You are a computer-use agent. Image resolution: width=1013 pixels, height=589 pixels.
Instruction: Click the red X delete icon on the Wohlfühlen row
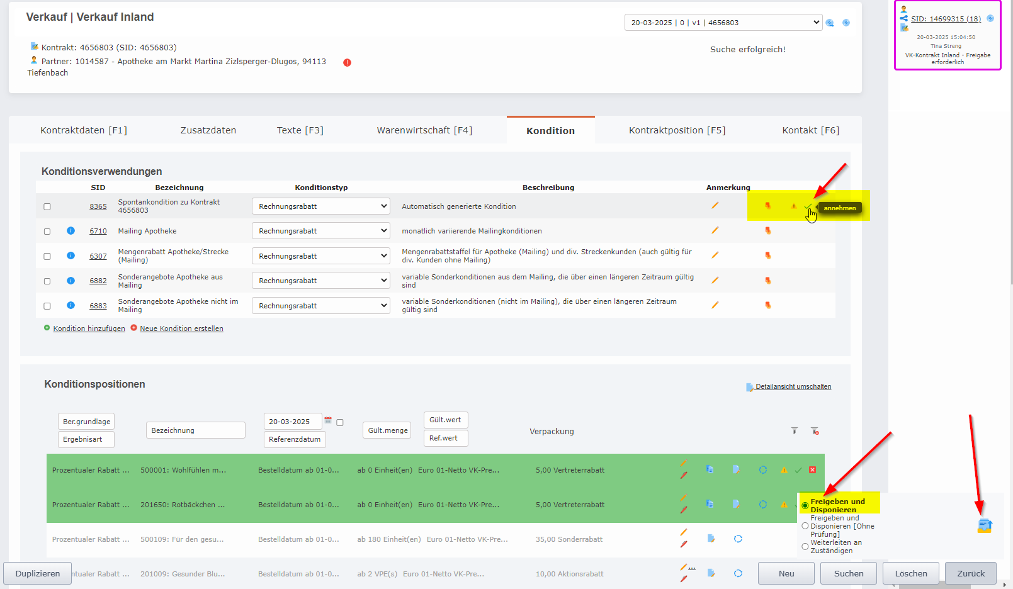tap(812, 469)
